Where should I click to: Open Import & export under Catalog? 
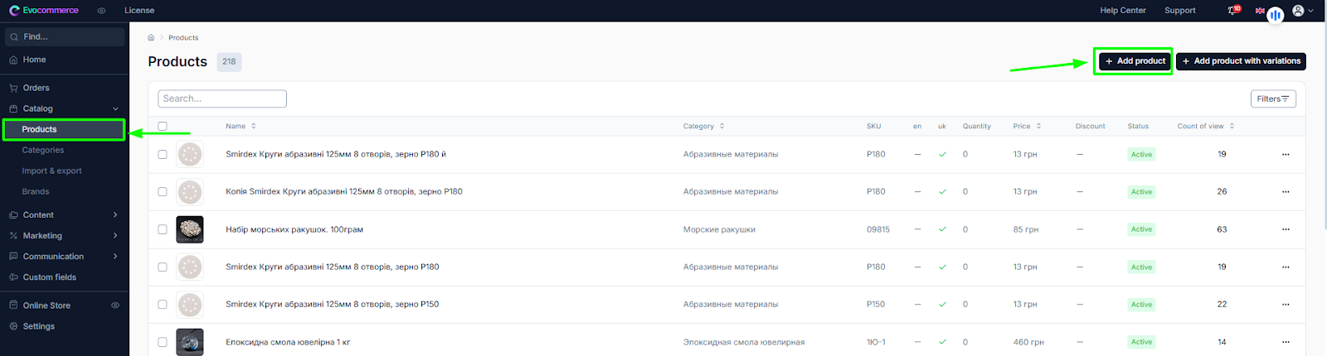click(51, 171)
